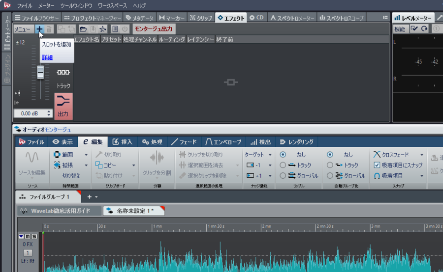
Task: Click the クリップを切り取り crop icon
Action: tap(182, 155)
